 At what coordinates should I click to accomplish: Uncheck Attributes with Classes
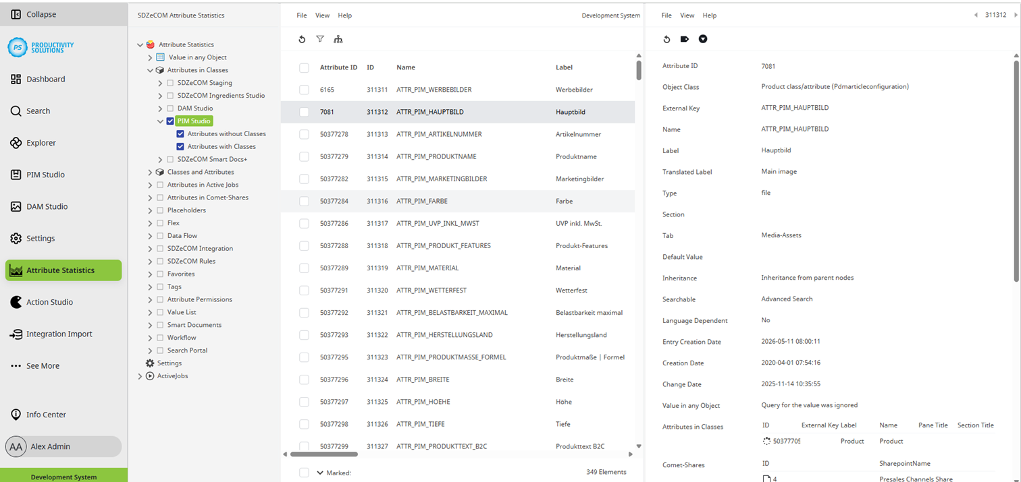(x=180, y=146)
